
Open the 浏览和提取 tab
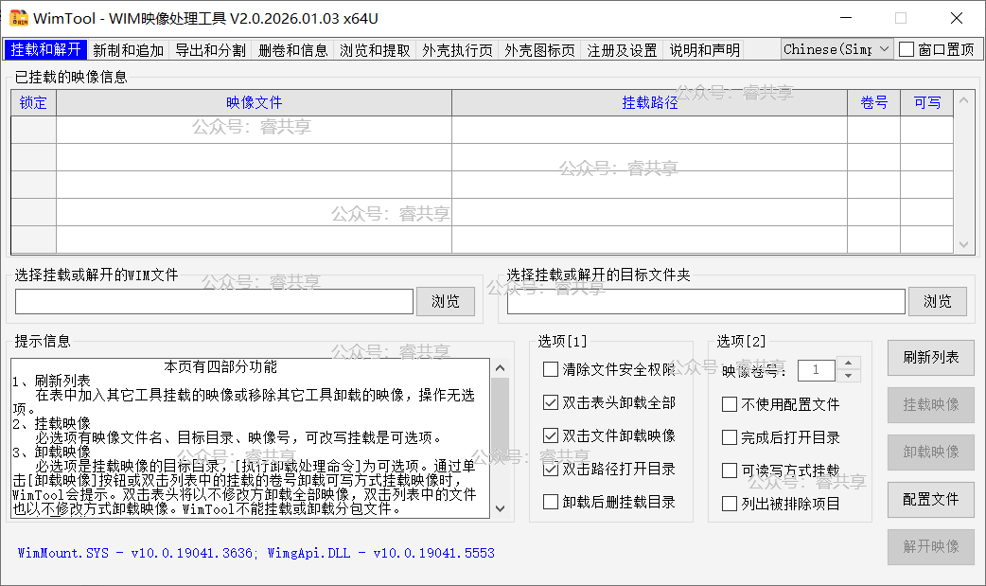tap(375, 50)
